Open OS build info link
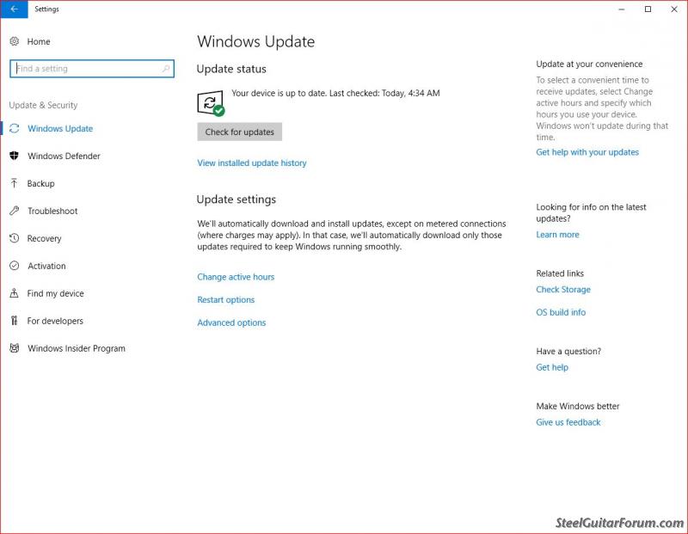Viewport: 688px width, 534px height. [561, 312]
